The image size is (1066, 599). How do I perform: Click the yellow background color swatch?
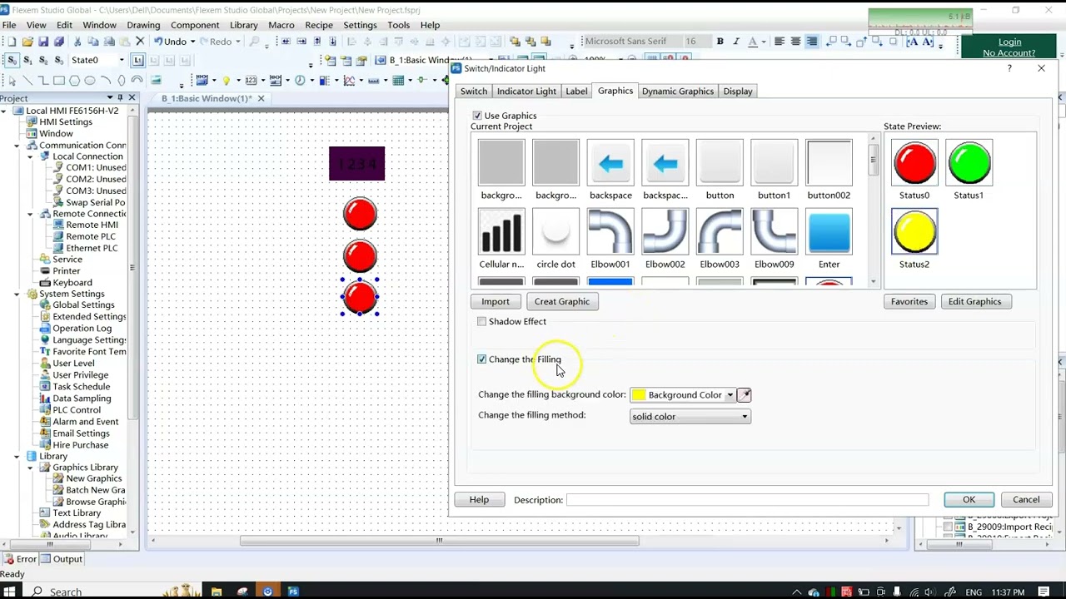(639, 395)
